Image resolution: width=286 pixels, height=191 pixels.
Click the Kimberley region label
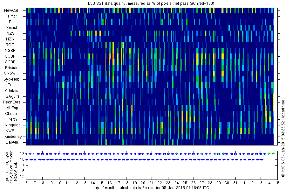pos(13,136)
